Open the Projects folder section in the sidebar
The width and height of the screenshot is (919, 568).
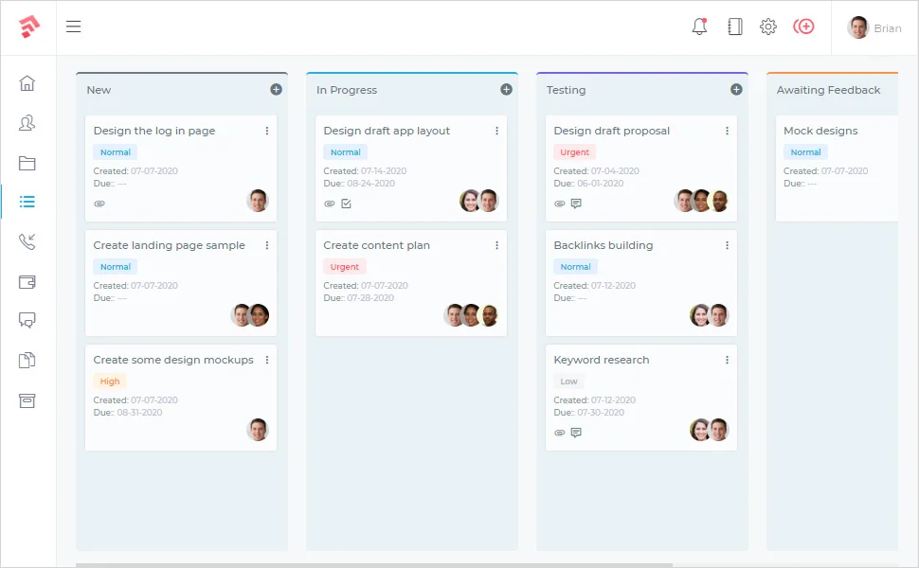click(x=27, y=162)
